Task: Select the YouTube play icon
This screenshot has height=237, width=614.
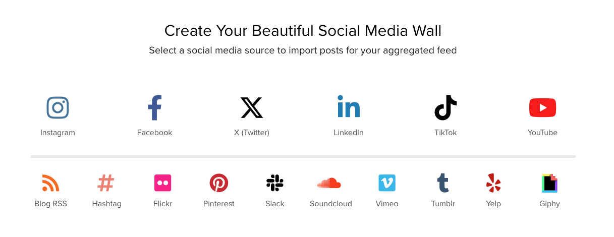Action: tap(542, 107)
